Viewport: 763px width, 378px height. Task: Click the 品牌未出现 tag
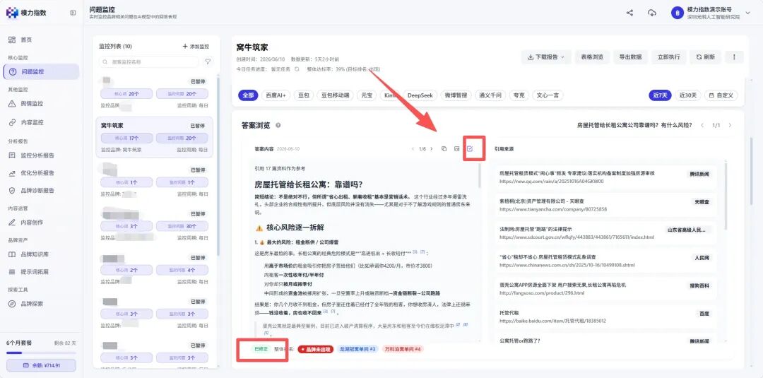(x=315, y=349)
